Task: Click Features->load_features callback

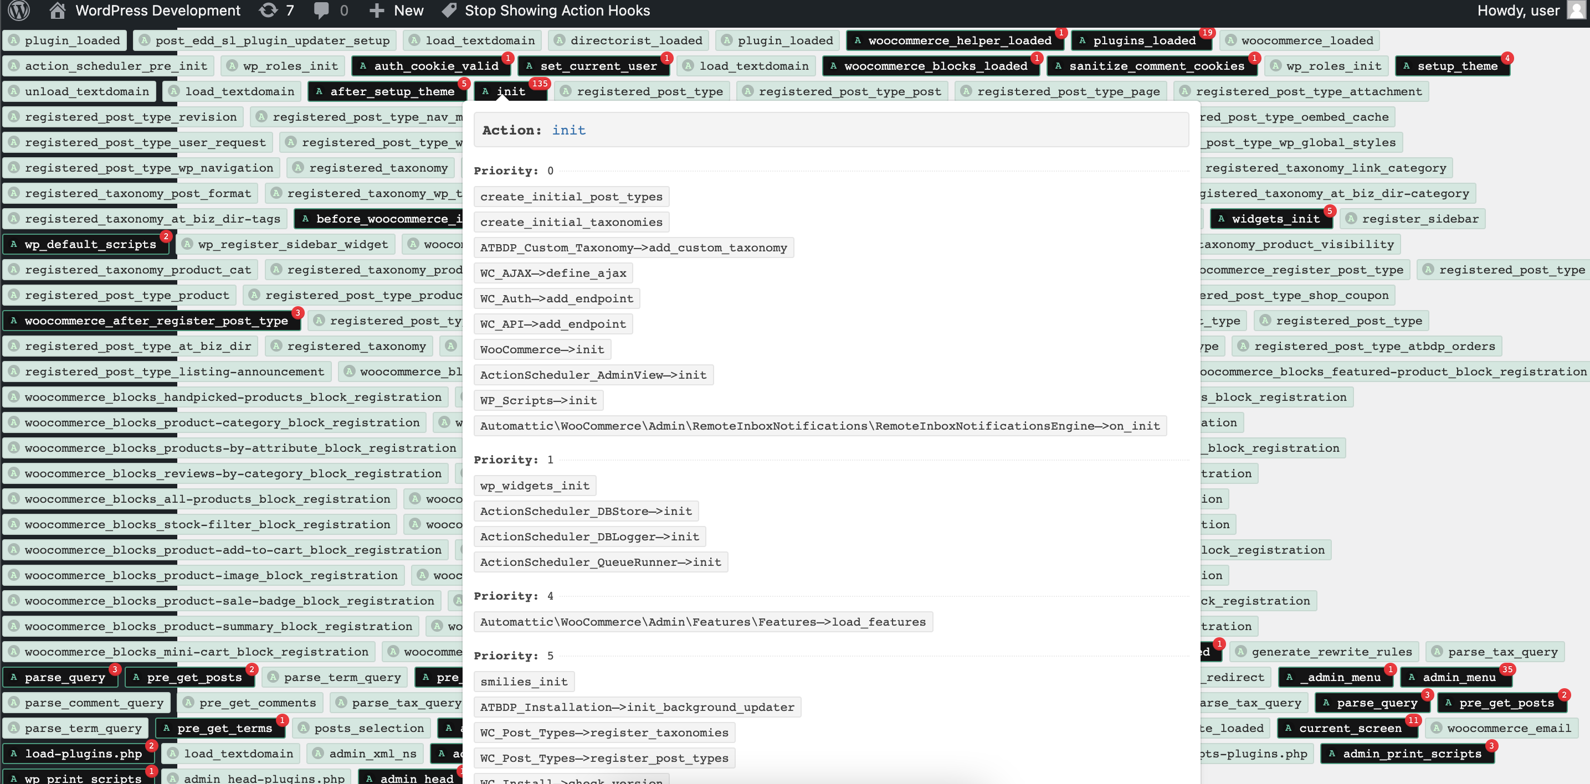Action: pyautogui.click(x=703, y=622)
